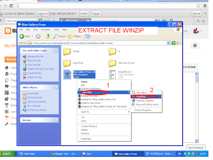Collapse the File and Folder Tasks panel
The image size is (213, 160).
[x=56, y=50]
